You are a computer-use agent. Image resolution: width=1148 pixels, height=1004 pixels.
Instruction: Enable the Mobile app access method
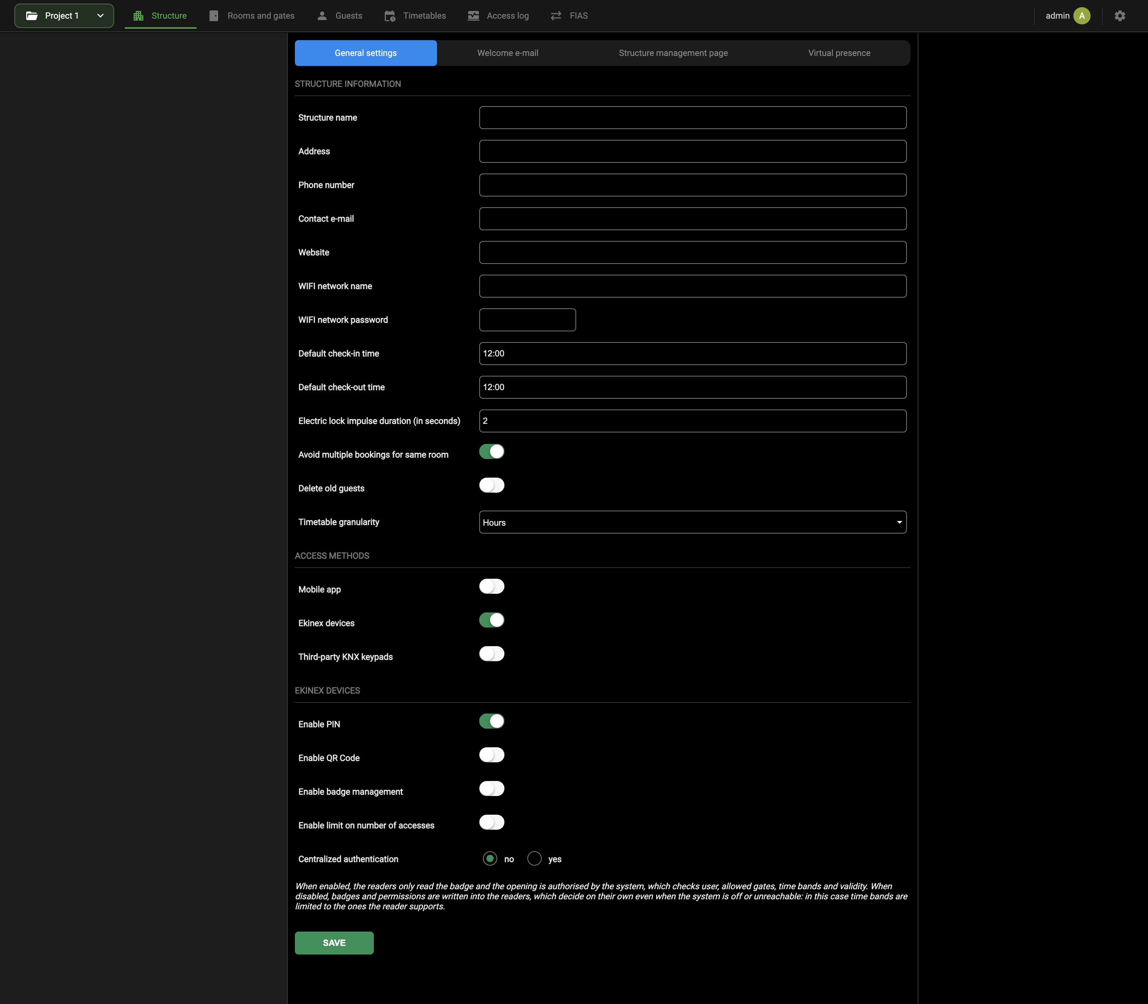[x=491, y=586]
